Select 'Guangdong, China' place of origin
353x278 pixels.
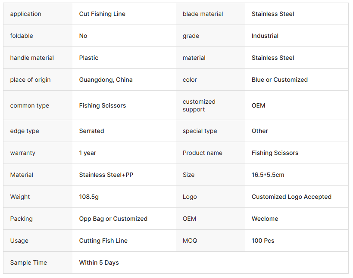pyautogui.click(x=106, y=80)
